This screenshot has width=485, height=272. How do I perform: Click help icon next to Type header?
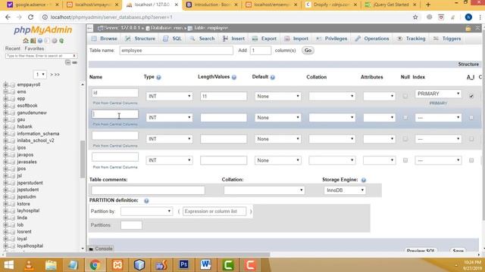point(158,77)
